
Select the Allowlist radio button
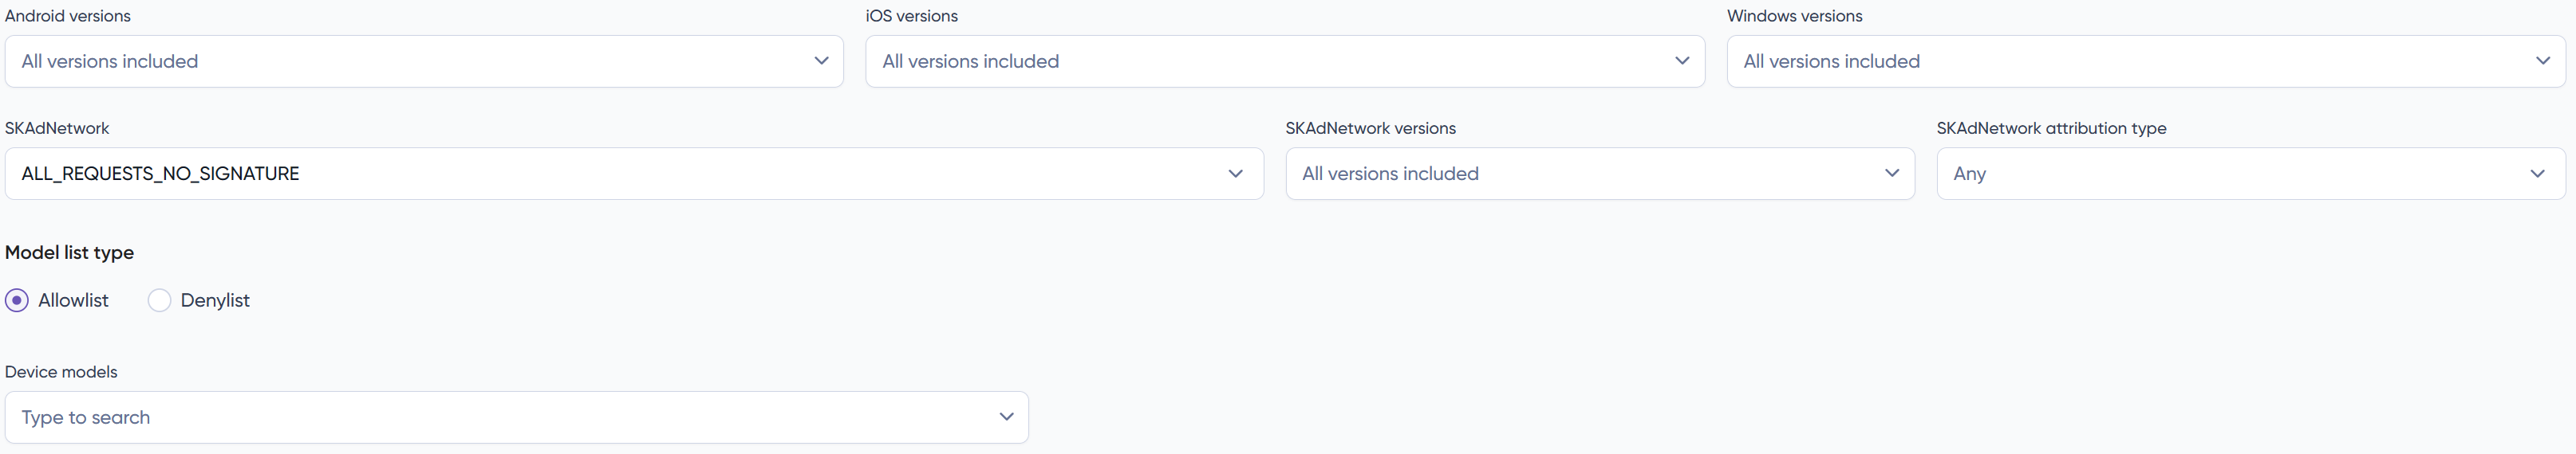point(17,300)
